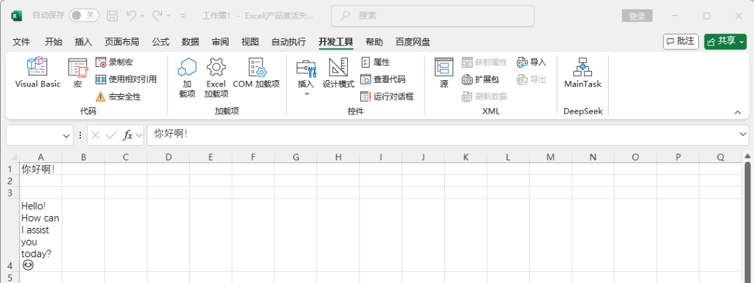Start 录制宏 macro recording

[114, 62]
